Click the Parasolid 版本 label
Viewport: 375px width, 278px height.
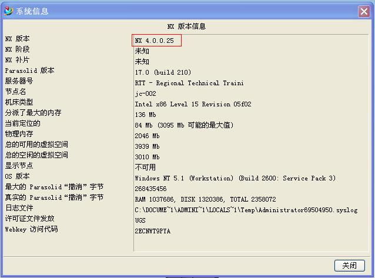coord(29,71)
